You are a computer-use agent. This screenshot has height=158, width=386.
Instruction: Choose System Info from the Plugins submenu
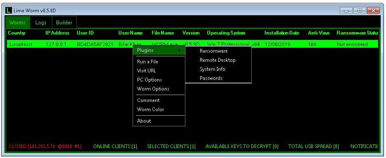(x=213, y=69)
